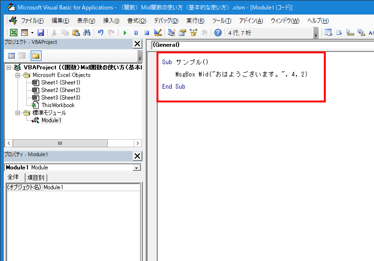This screenshot has height=261, width=374.
Task: Click the Cut scissors icon
Action: (54, 33)
